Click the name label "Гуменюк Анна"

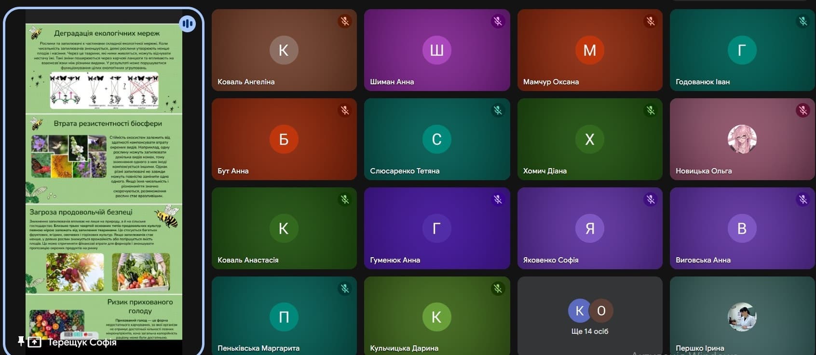tap(395, 260)
